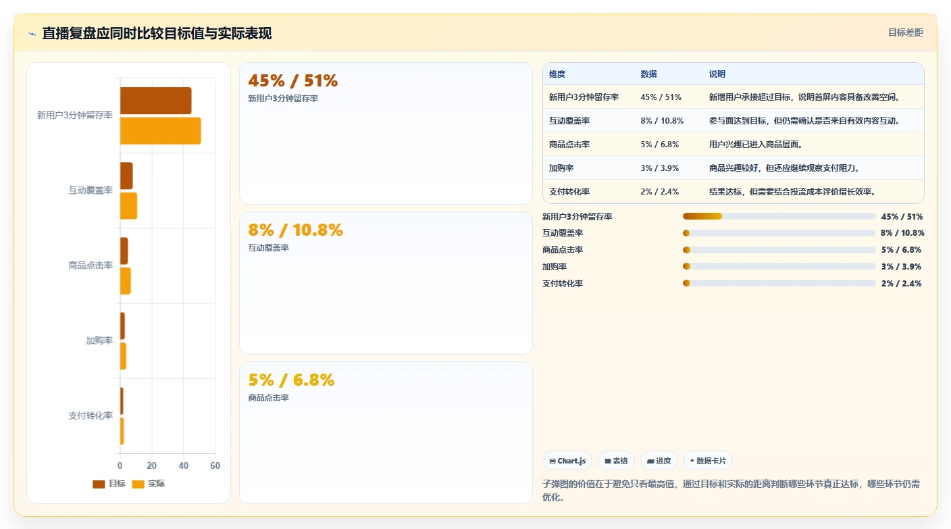Click the table value 8% / 10.8%

pos(662,121)
